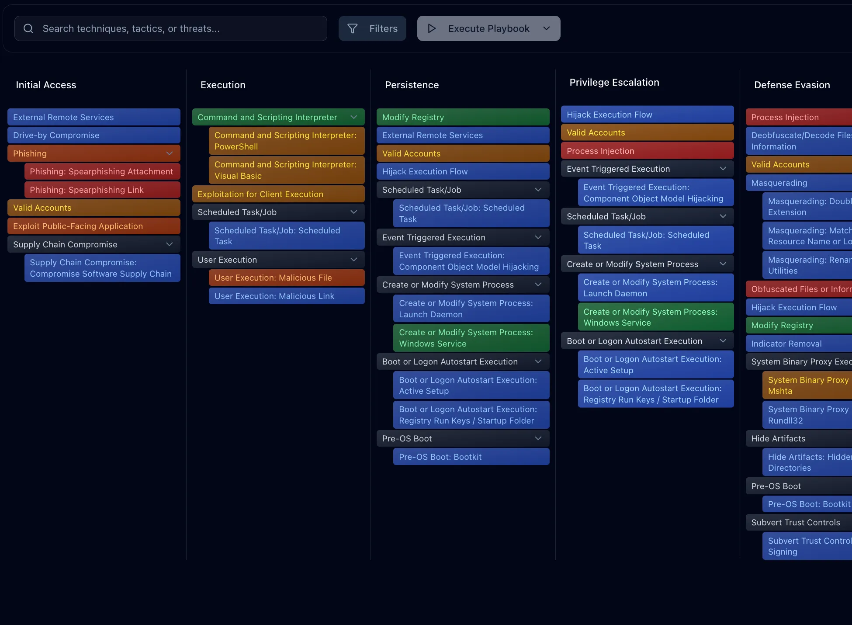Collapse Persistence Boot or Logon Autostart chevron
Screen dimensions: 852x625
(538, 361)
